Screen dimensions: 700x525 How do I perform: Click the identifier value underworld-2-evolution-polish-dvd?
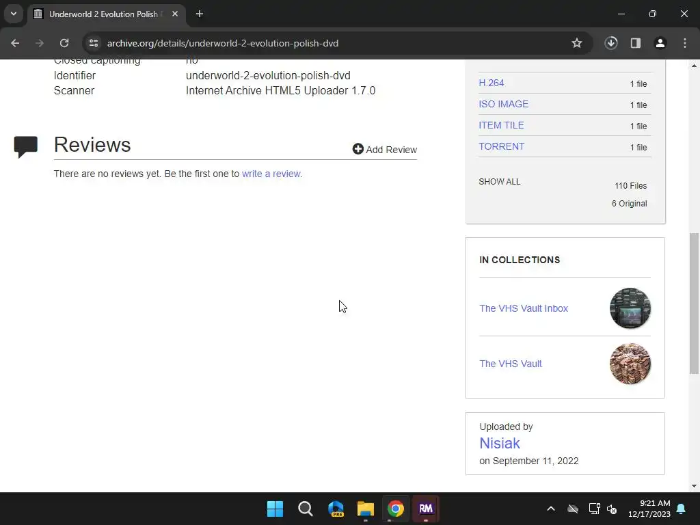pos(268,75)
